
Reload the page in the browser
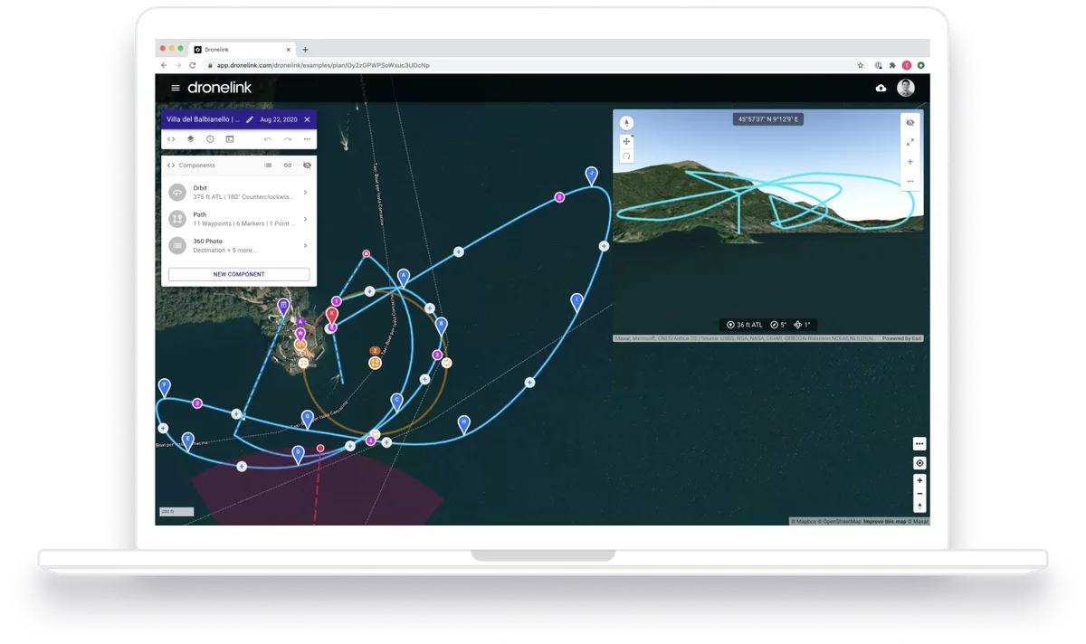(192, 66)
